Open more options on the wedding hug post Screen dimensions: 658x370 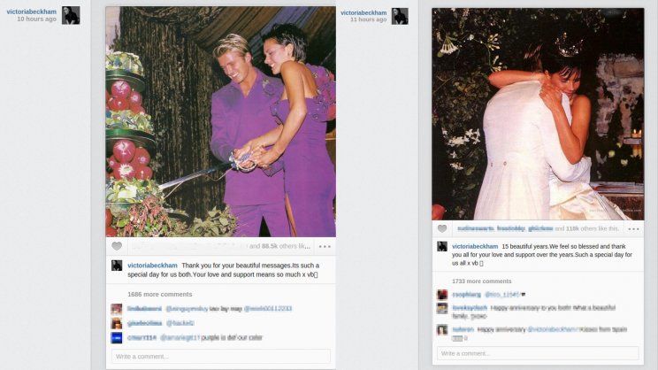[x=633, y=229]
